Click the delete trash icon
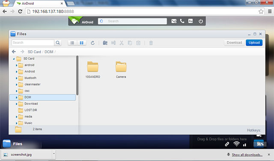Image resolution: width=274 pixels, height=161 pixels. pos(151,43)
